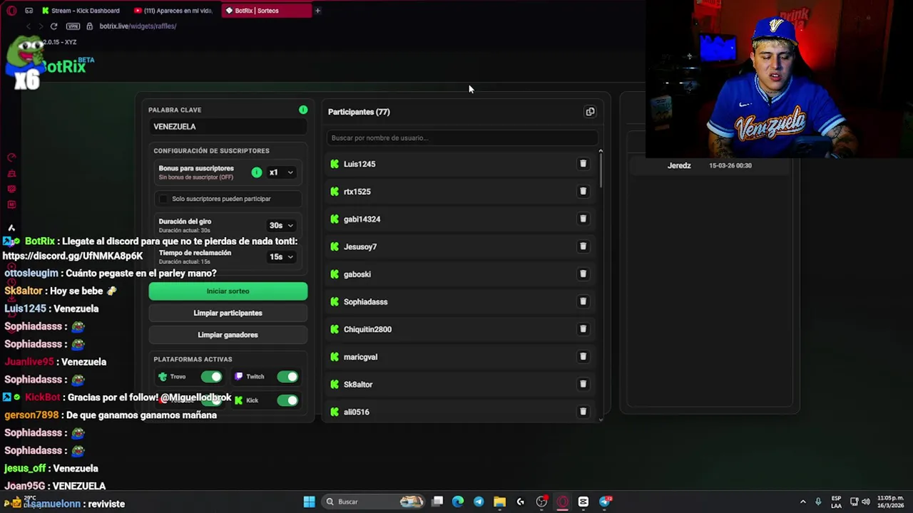The height and width of the screenshot is (513, 913).
Task: Open the 30s spin duration dropdown
Action: [281, 225]
